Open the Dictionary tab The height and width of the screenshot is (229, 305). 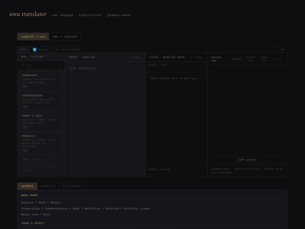pyautogui.click(x=71, y=186)
